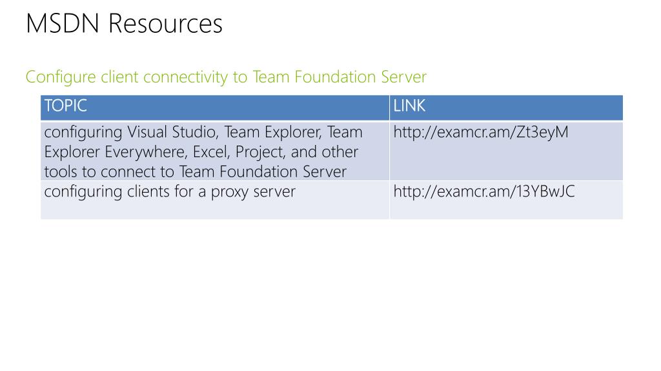Viewport: 661px width, 371px height.
Task: Click the LINK column header
Action: [x=506, y=108]
